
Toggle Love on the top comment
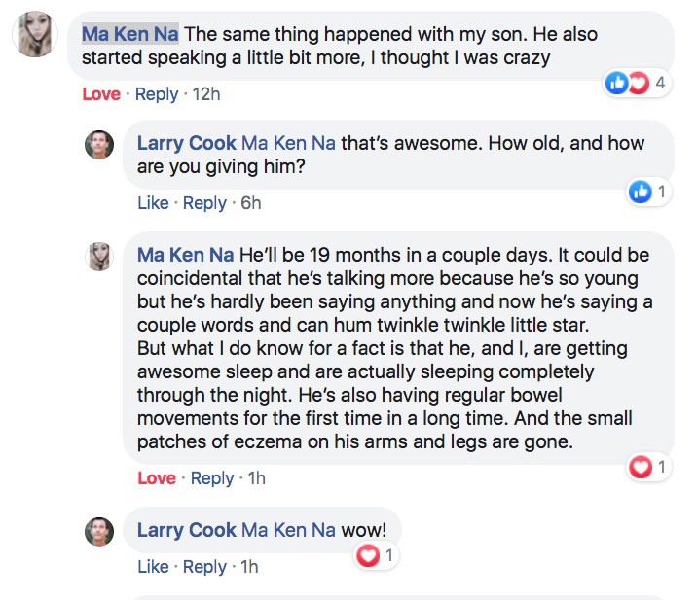pyautogui.click(x=101, y=94)
